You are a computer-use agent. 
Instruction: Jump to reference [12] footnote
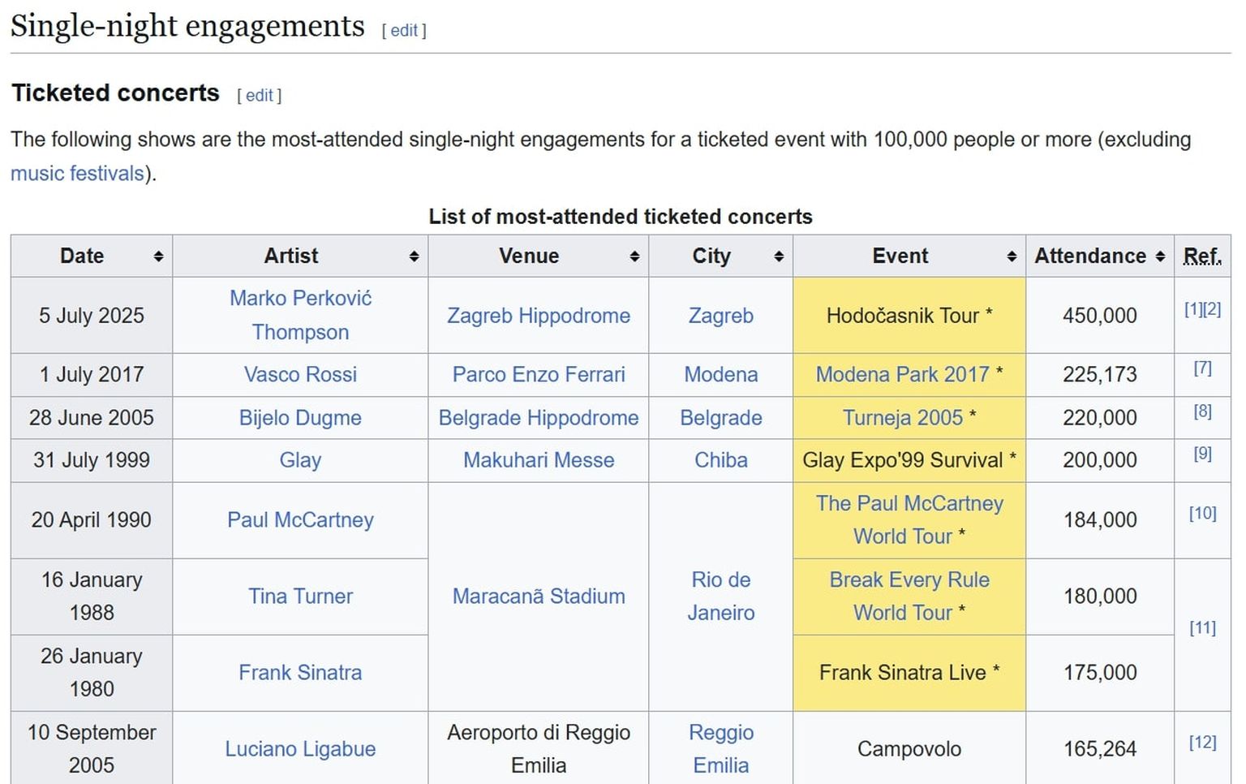[1202, 743]
